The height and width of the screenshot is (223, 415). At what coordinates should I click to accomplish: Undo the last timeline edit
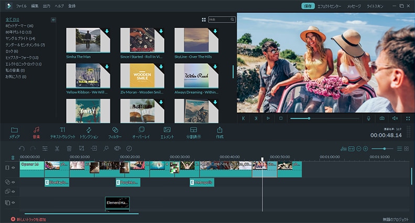click(x=21, y=148)
